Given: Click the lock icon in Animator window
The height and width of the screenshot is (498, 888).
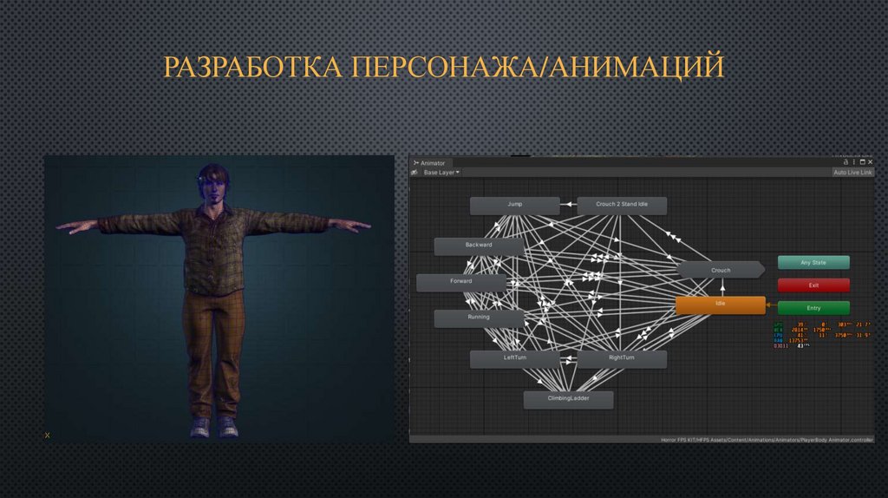Looking at the screenshot, I should click(x=846, y=162).
